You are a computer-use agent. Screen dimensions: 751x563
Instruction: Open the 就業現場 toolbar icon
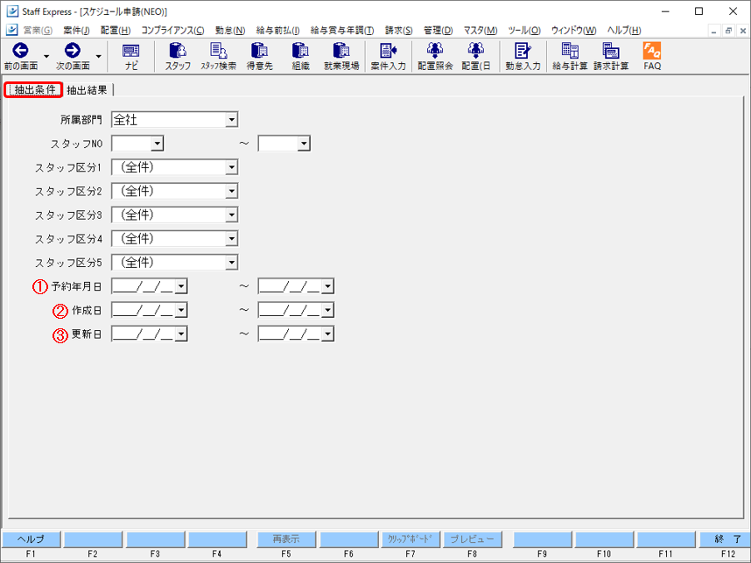coord(341,50)
